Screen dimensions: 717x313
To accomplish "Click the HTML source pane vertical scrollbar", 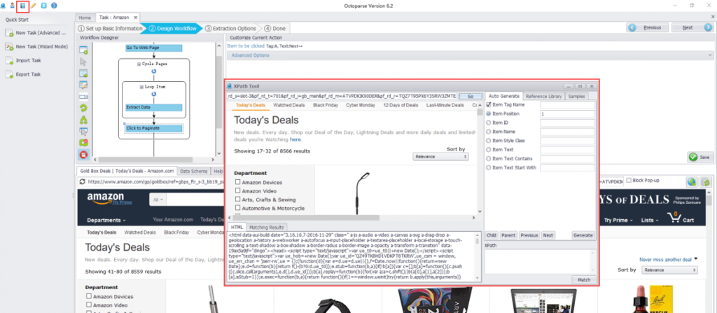I will coord(478,256).
